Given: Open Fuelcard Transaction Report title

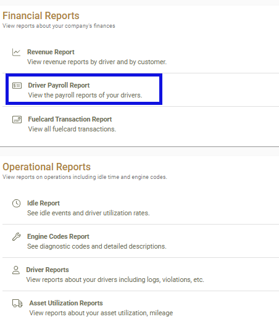Looking at the screenshot, I should click(70, 119).
